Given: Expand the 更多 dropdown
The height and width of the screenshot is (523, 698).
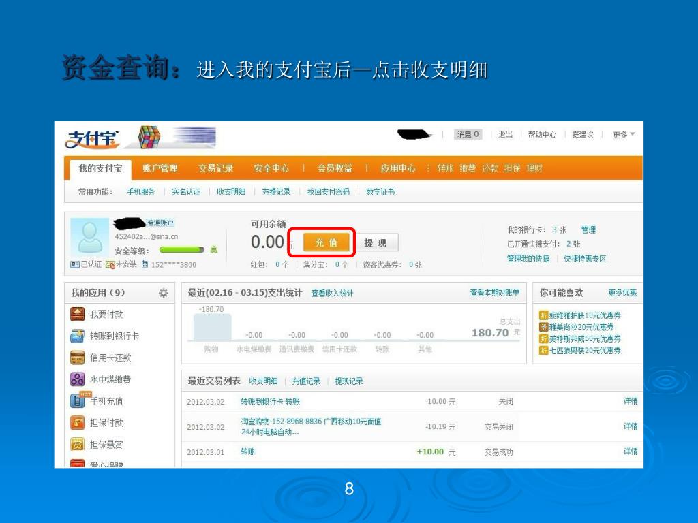Looking at the screenshot, I should [x=624, y=134].
